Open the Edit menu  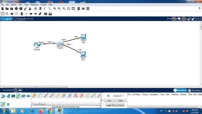coord(7,5)
